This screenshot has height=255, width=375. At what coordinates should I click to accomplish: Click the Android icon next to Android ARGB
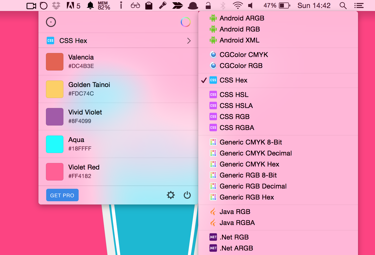tap(213, 18)
